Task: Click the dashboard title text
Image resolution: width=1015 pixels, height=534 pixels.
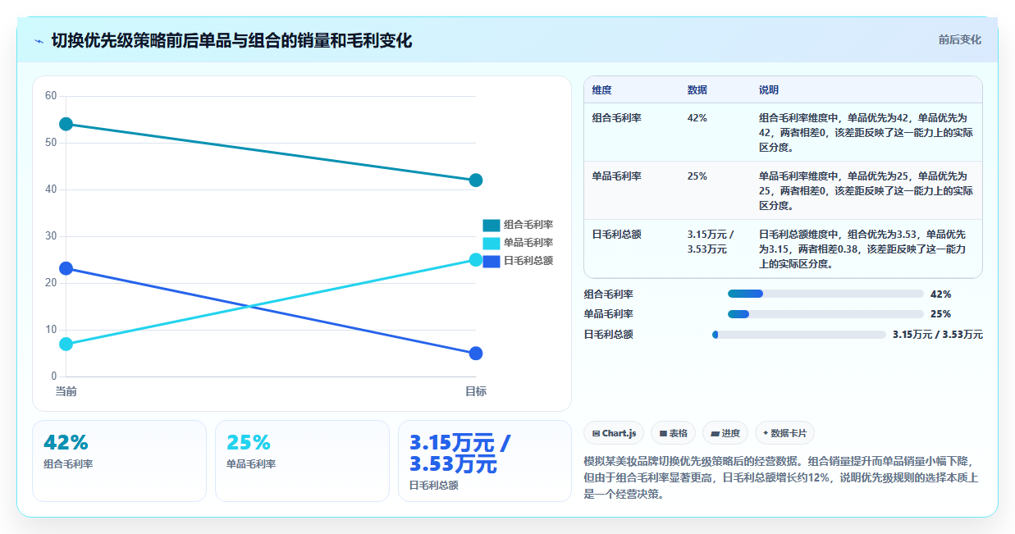Action: [x=231, y=40]
